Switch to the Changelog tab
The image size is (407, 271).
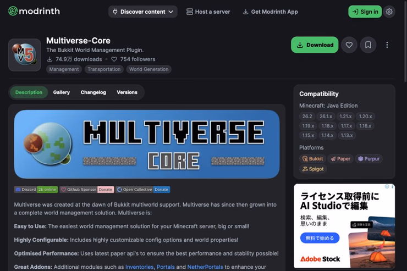(x=93, y=92)
